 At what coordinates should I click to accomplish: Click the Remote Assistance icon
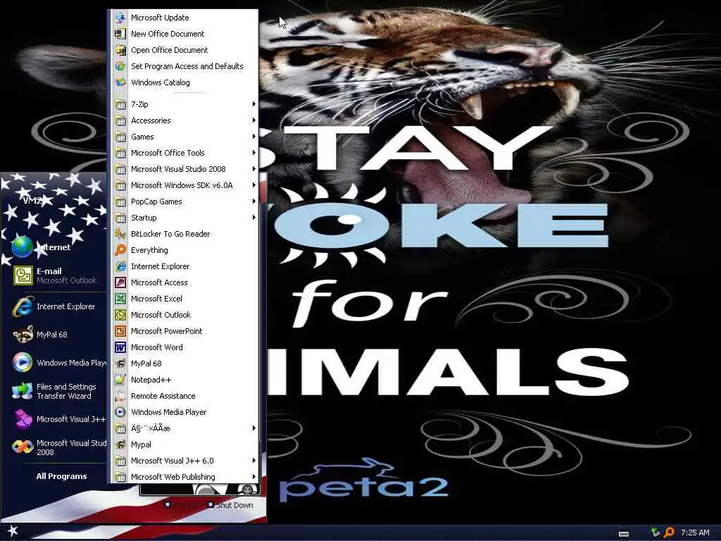point(120,396)
